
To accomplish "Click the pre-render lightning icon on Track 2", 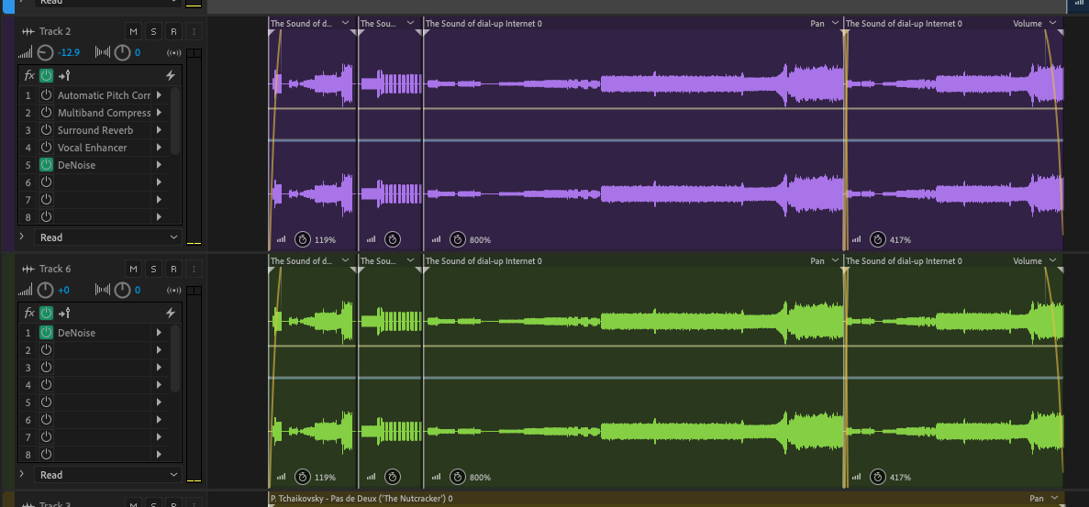I will point(170,75).
